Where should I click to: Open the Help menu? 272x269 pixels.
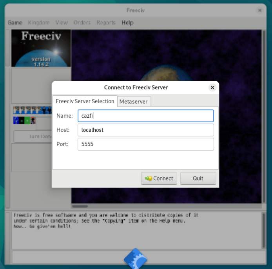(x=127, y=23)
